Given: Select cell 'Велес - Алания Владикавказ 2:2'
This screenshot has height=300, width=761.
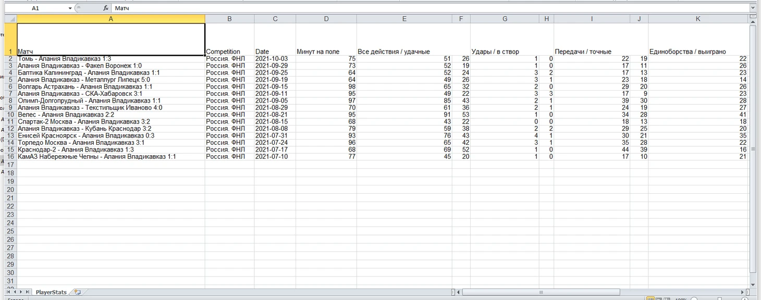Looking at the screenshot, I should click(x=111, y=115).
